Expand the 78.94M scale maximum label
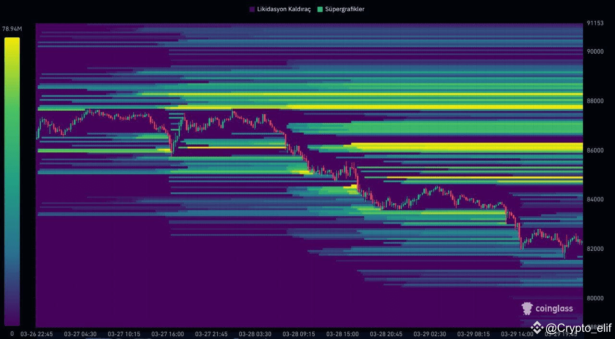 click(x=12, y=29)
